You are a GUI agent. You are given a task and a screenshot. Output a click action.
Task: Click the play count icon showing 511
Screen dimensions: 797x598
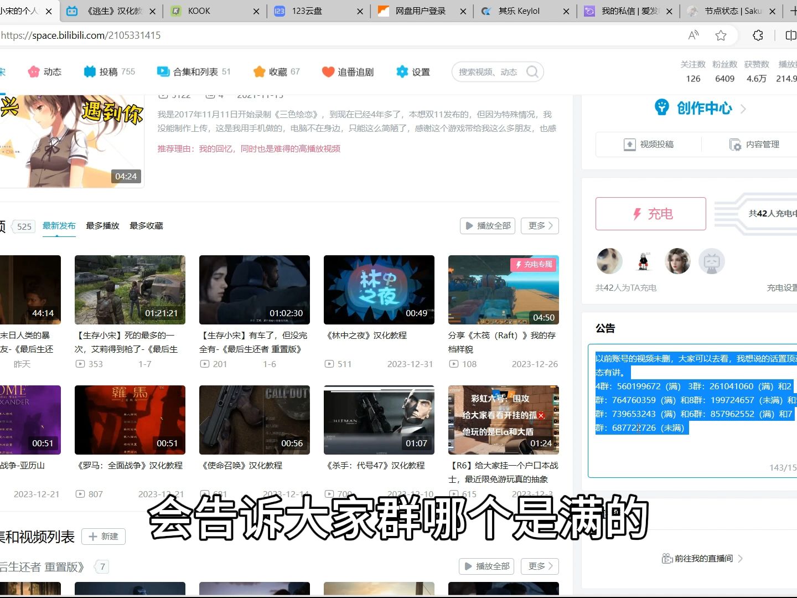pos(329,364)
